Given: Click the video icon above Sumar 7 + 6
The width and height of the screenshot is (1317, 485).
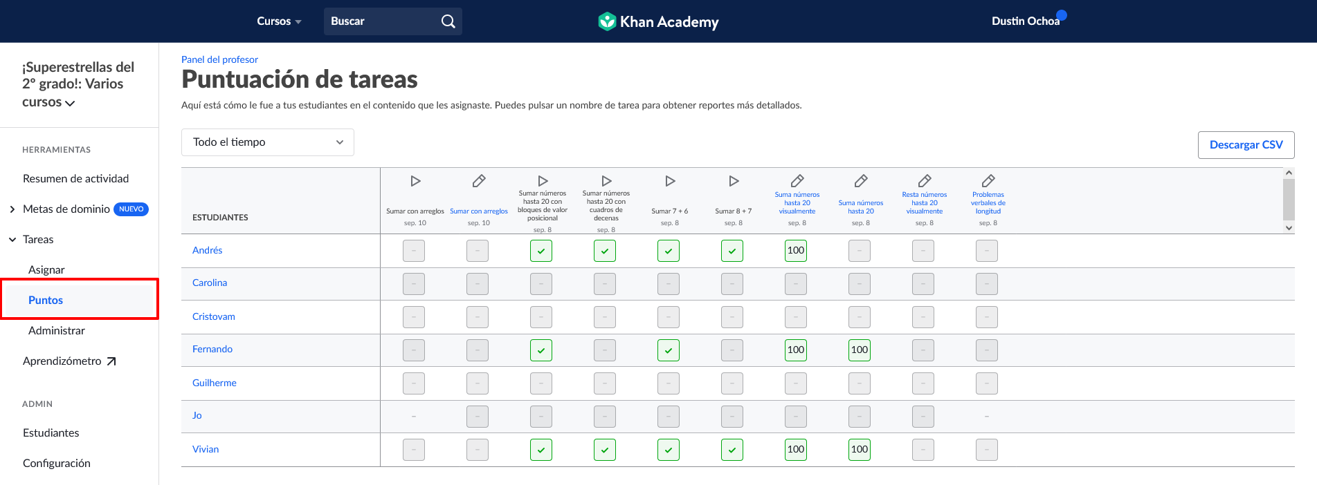Looking at the screenshot, I should (670, 181).
